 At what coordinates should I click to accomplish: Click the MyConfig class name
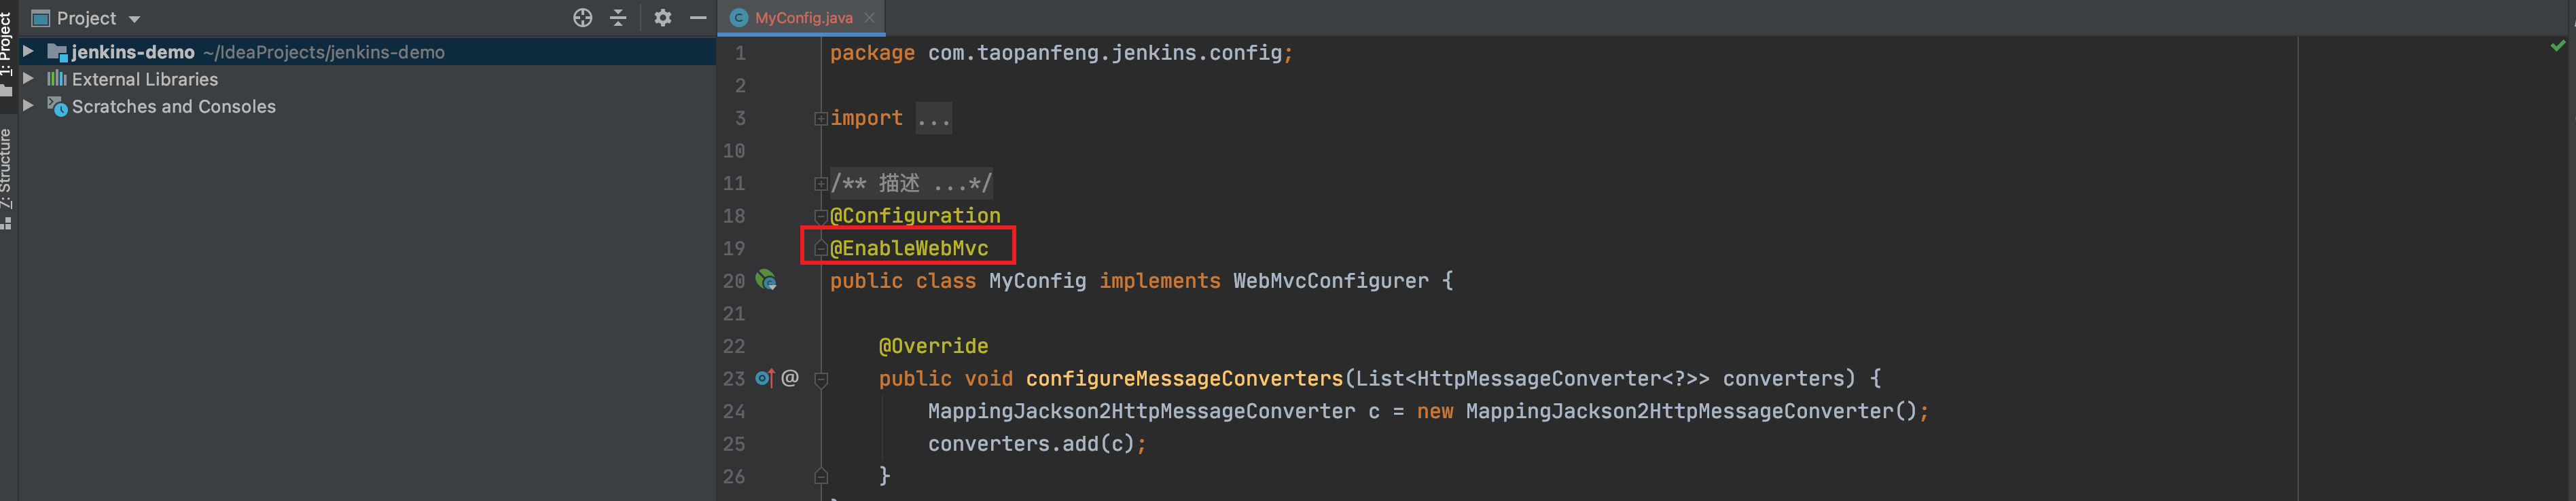1037,281
